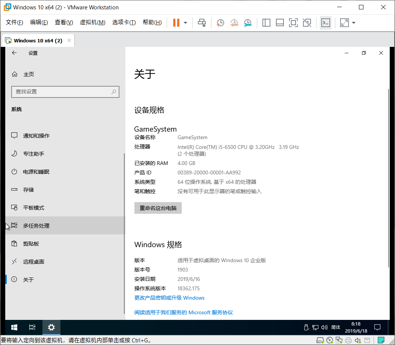395x345 pixels.
Task: Close the Windows 10 x64 (2) tab
Action: [69, 40]
